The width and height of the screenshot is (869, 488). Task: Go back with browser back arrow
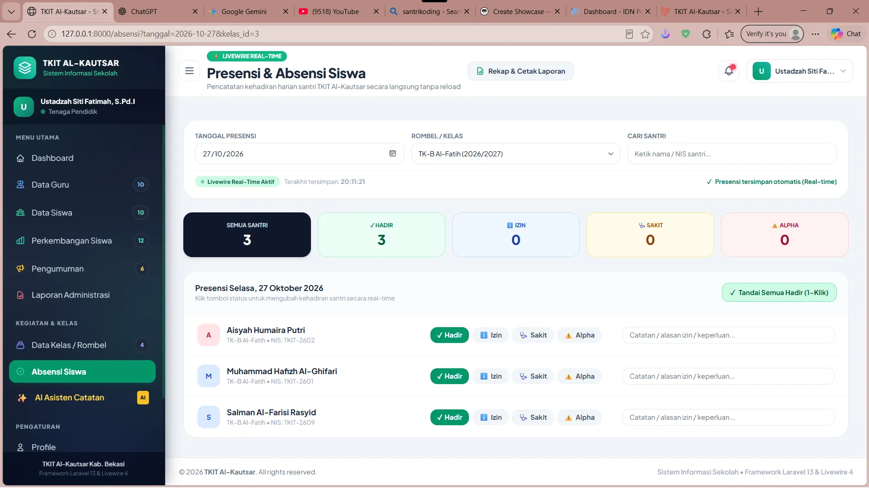point(12,34)
